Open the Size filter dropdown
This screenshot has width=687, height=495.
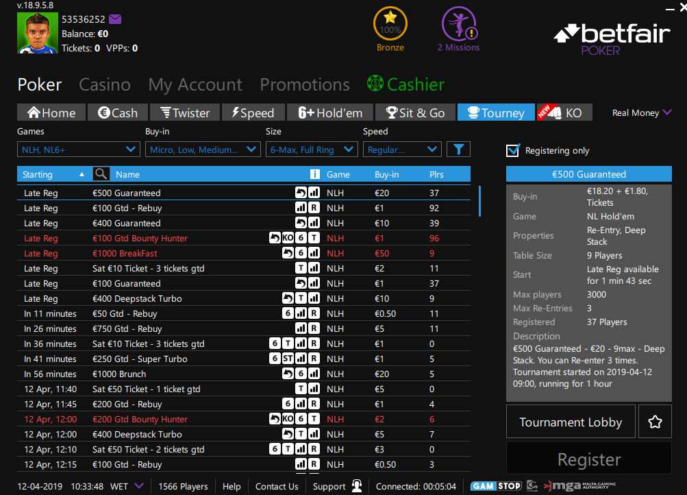point(312,149)
